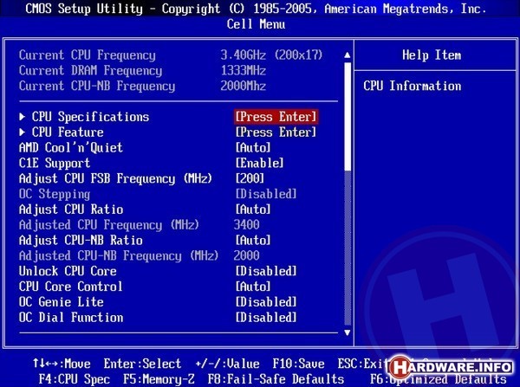Change the Adjust CPU-NB Ratio Auto value
Image resolution: width=520 pixels, height=387 pixels.
pyautogui.click(x=253, y=240)
